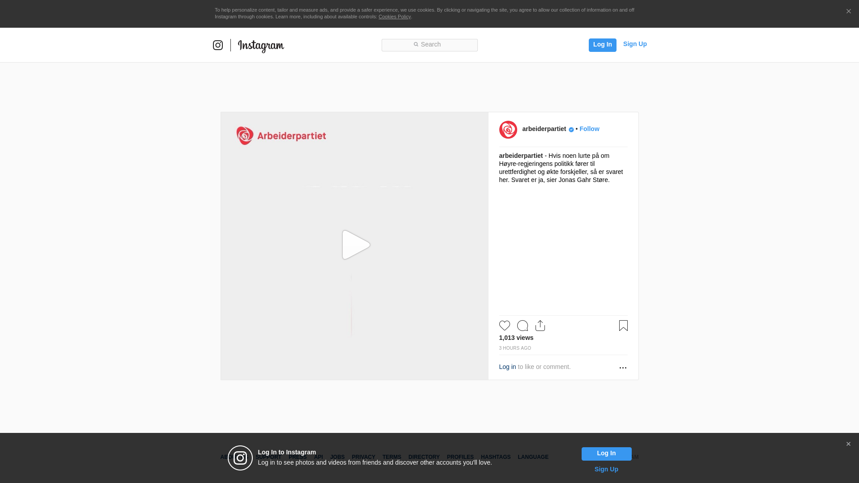The height and width of the screenshot is (483, 859).
Task: Click Sign Up in bottom banner
Action: (606, 469)
